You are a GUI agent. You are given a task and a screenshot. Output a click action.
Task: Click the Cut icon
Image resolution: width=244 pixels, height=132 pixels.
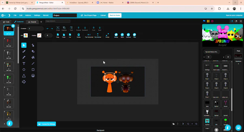click(70, 35)
